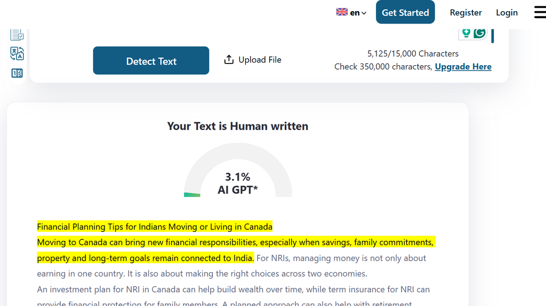Click the green Grammarly G icon
Screen dimensions: 546x306
pos(479,33)
